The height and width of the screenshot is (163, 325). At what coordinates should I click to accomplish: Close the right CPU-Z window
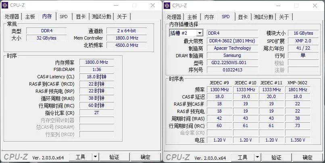click(x=315, y=6)
